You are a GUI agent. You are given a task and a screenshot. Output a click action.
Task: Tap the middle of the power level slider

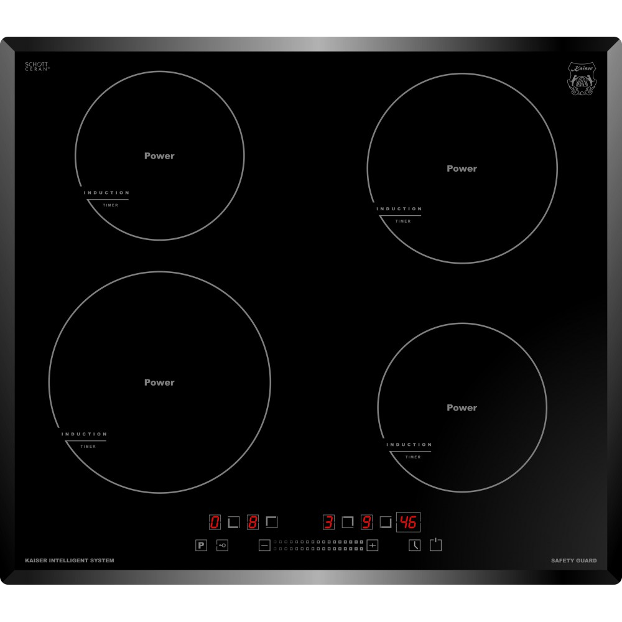318,545
